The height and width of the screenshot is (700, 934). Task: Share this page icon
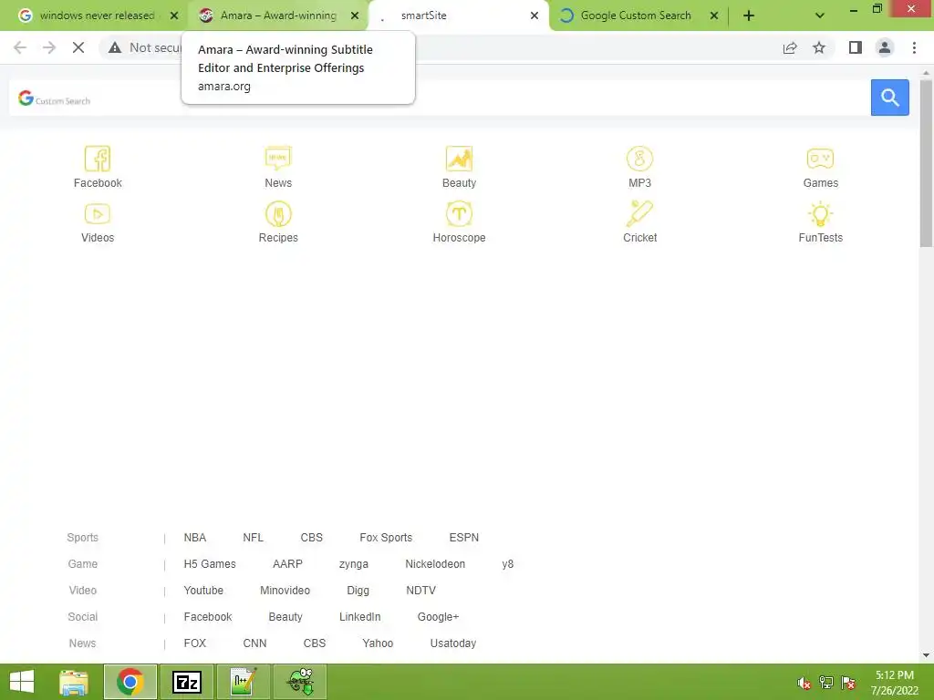[x=790, y=47]
